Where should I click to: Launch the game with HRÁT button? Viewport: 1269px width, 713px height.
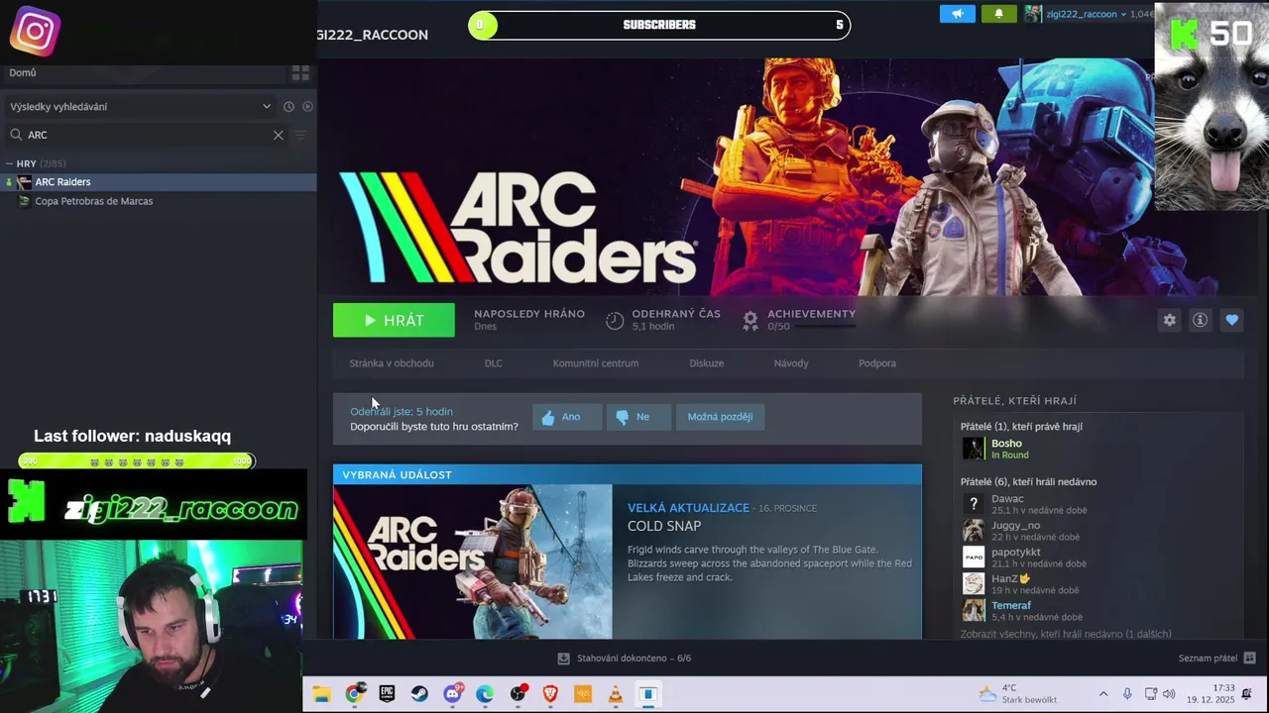394,320
